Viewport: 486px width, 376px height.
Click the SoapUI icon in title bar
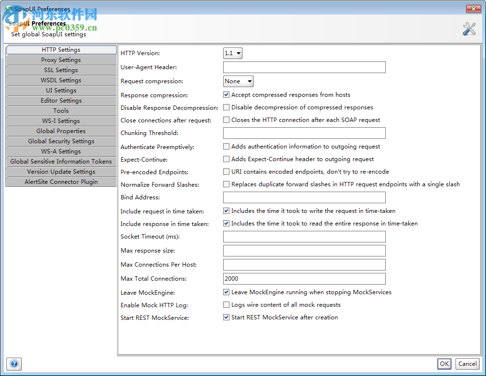tap(8, 8)
